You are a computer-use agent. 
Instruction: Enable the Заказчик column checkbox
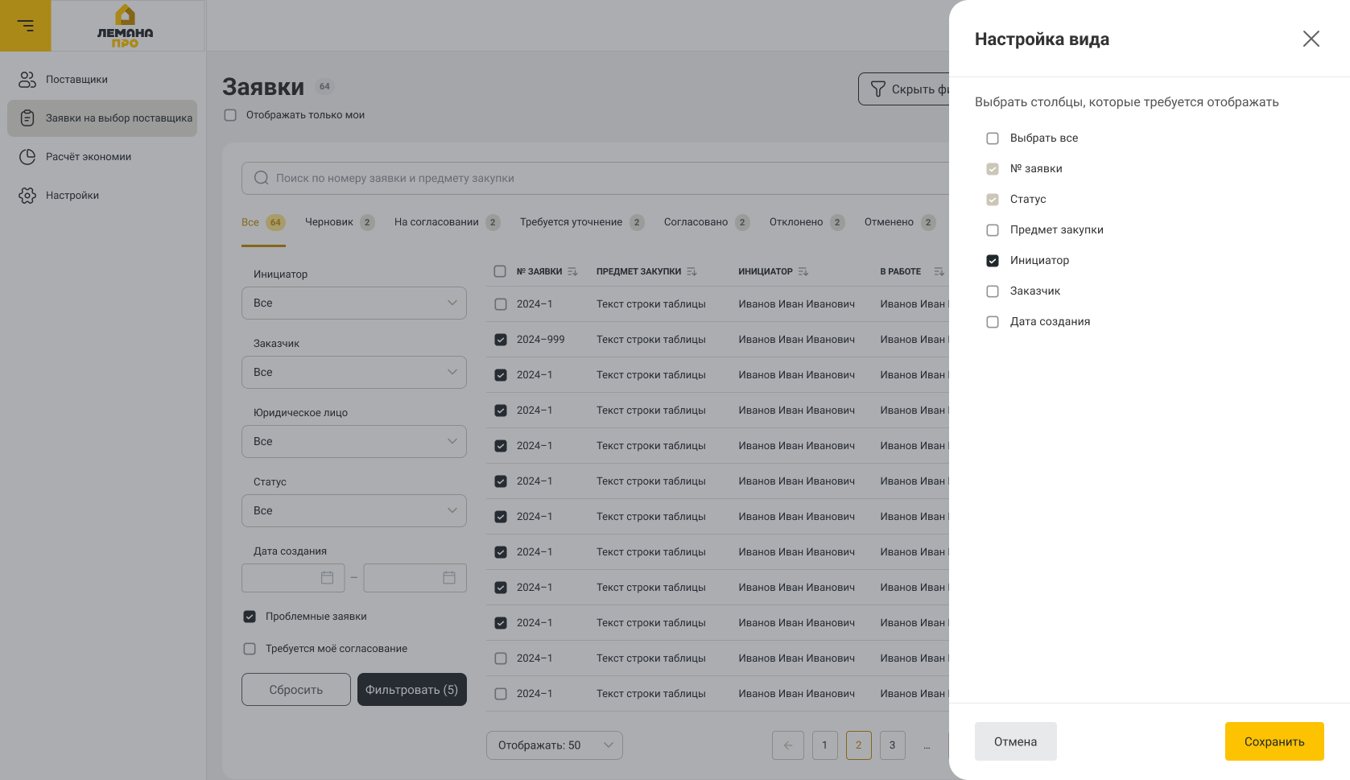click(x=993, y=291)
